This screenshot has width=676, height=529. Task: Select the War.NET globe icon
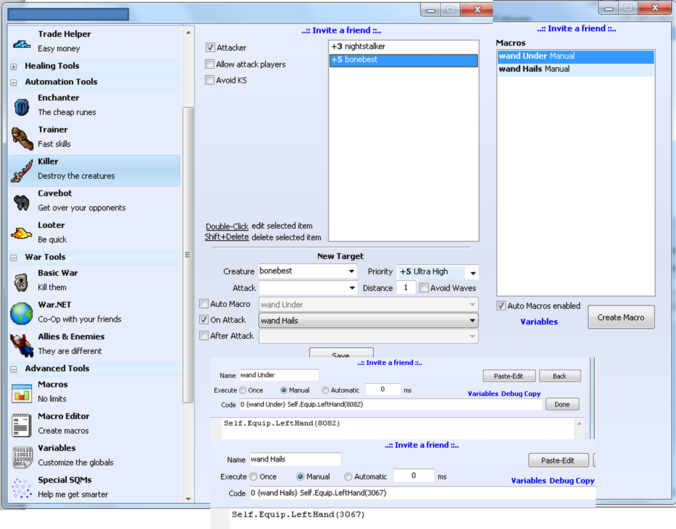coord(22,314)
